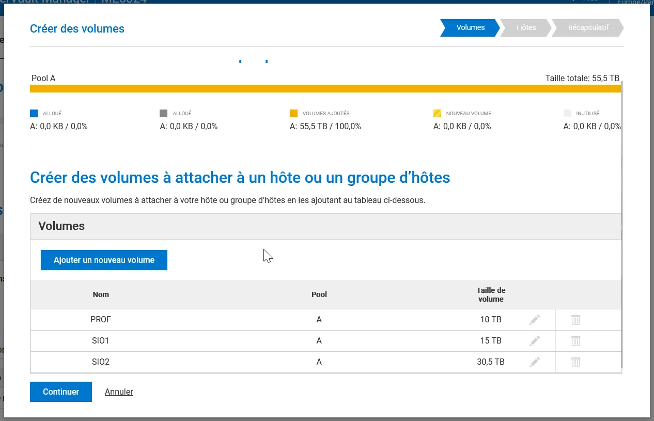Screen dimensions: 654x421
Task: Click the striped Nouveau volume swatch
Action: pos(437,114)
